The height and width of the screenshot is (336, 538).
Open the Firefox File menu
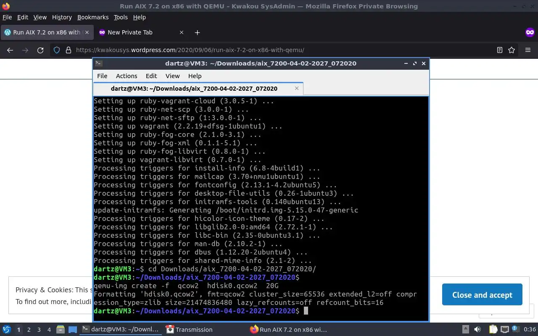(x=7, y=17)
